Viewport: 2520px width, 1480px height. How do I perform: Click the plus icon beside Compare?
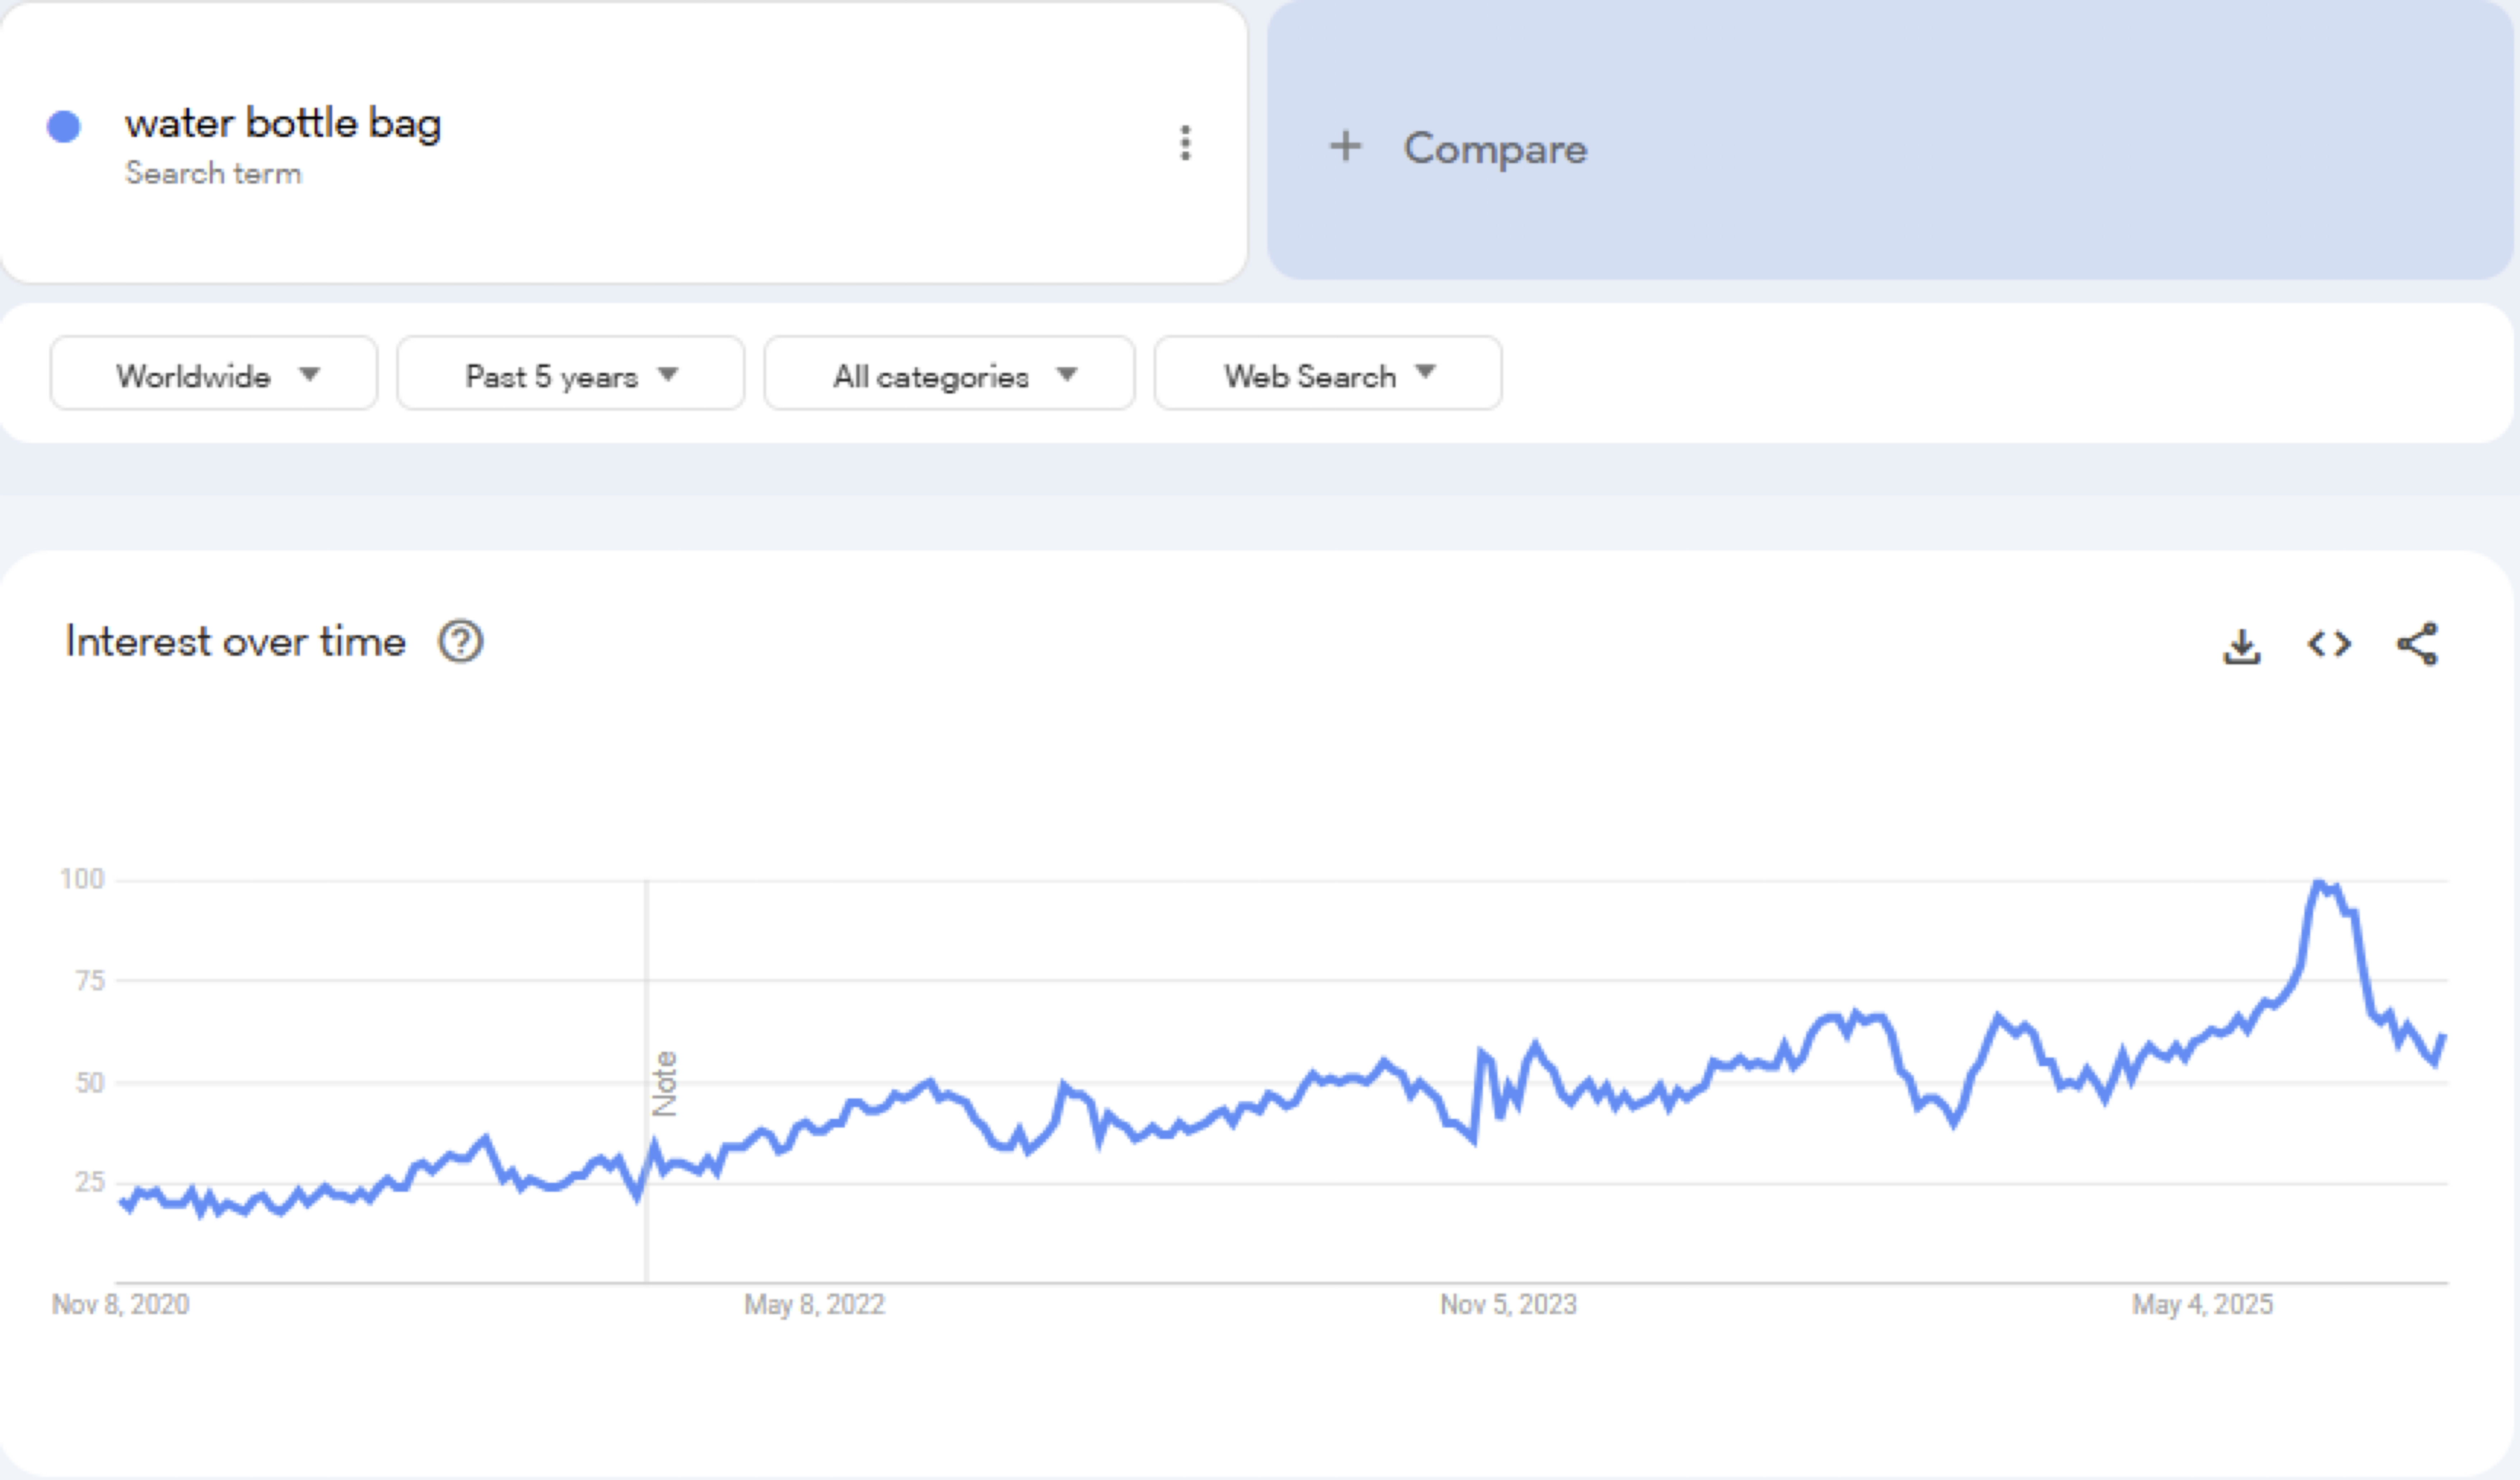click(x=1345, y=146)
